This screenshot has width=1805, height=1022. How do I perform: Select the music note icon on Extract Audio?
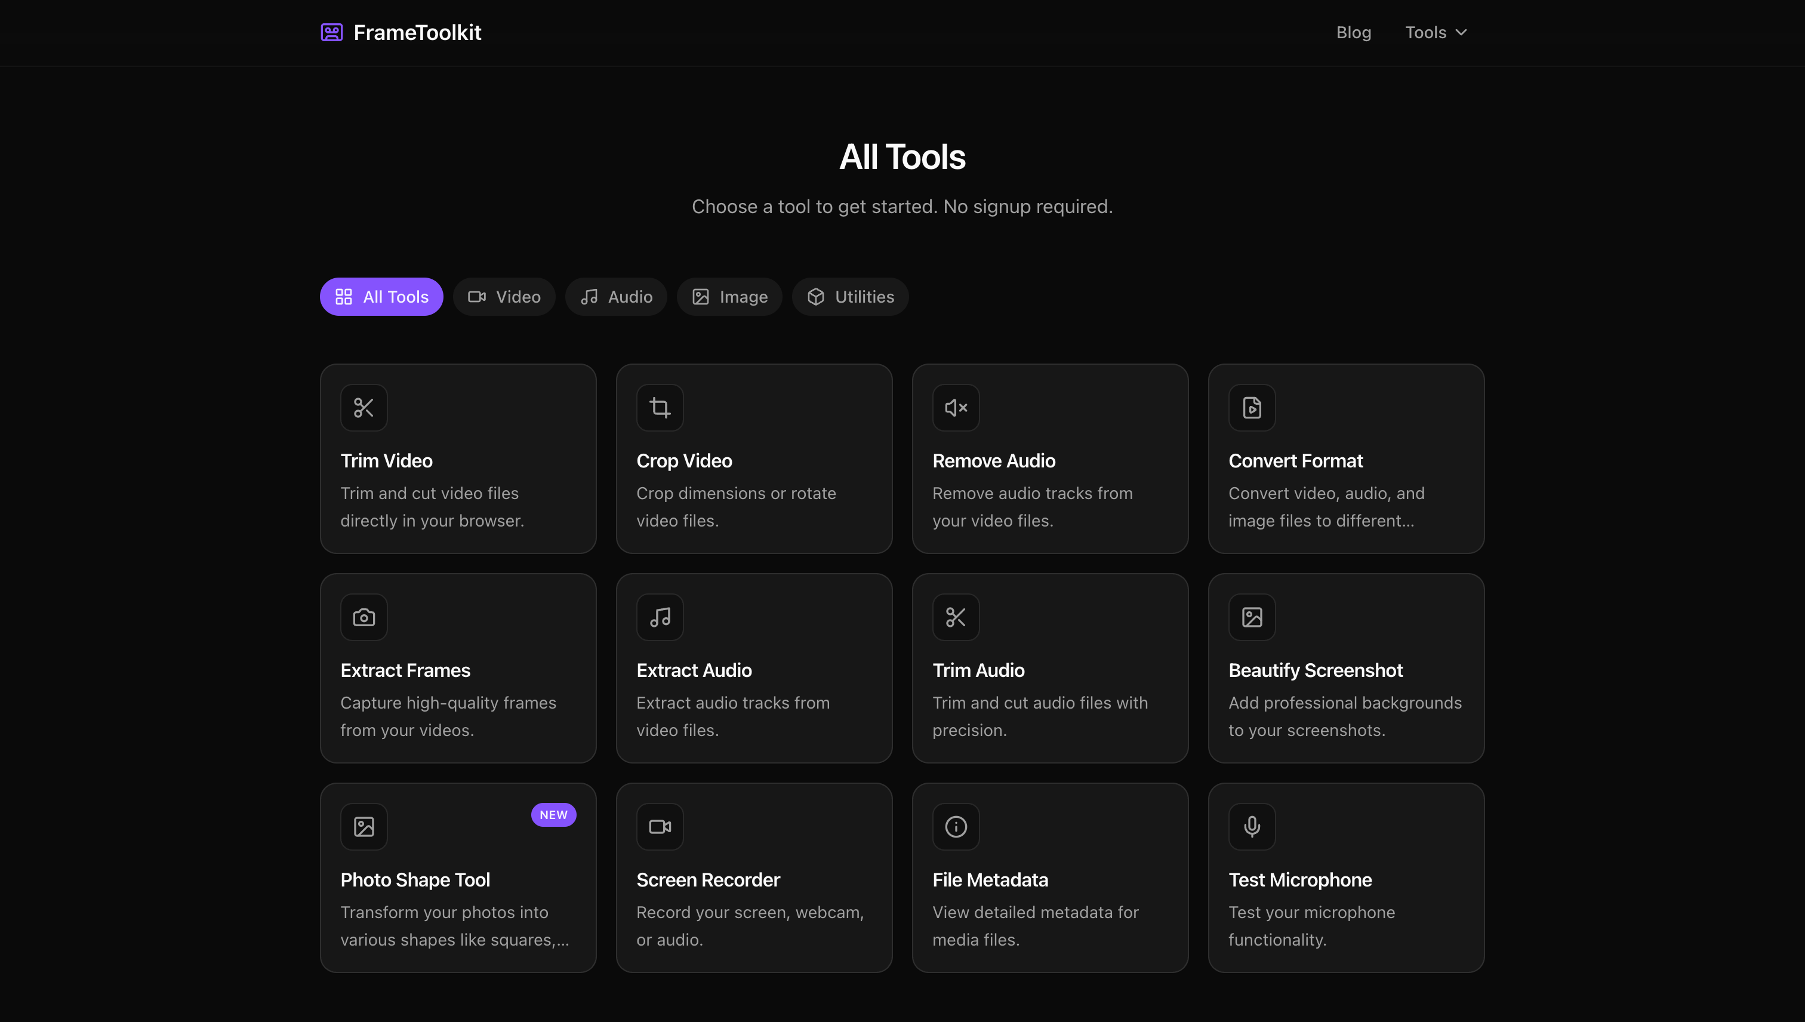[660, 616]
